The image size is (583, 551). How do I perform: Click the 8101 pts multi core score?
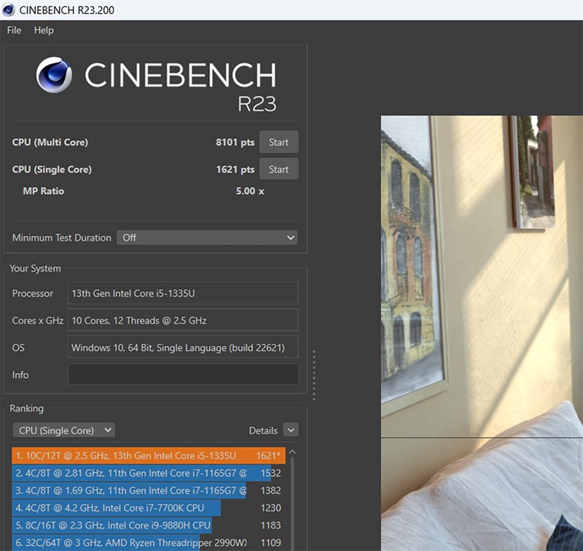(x=235, y=142)
